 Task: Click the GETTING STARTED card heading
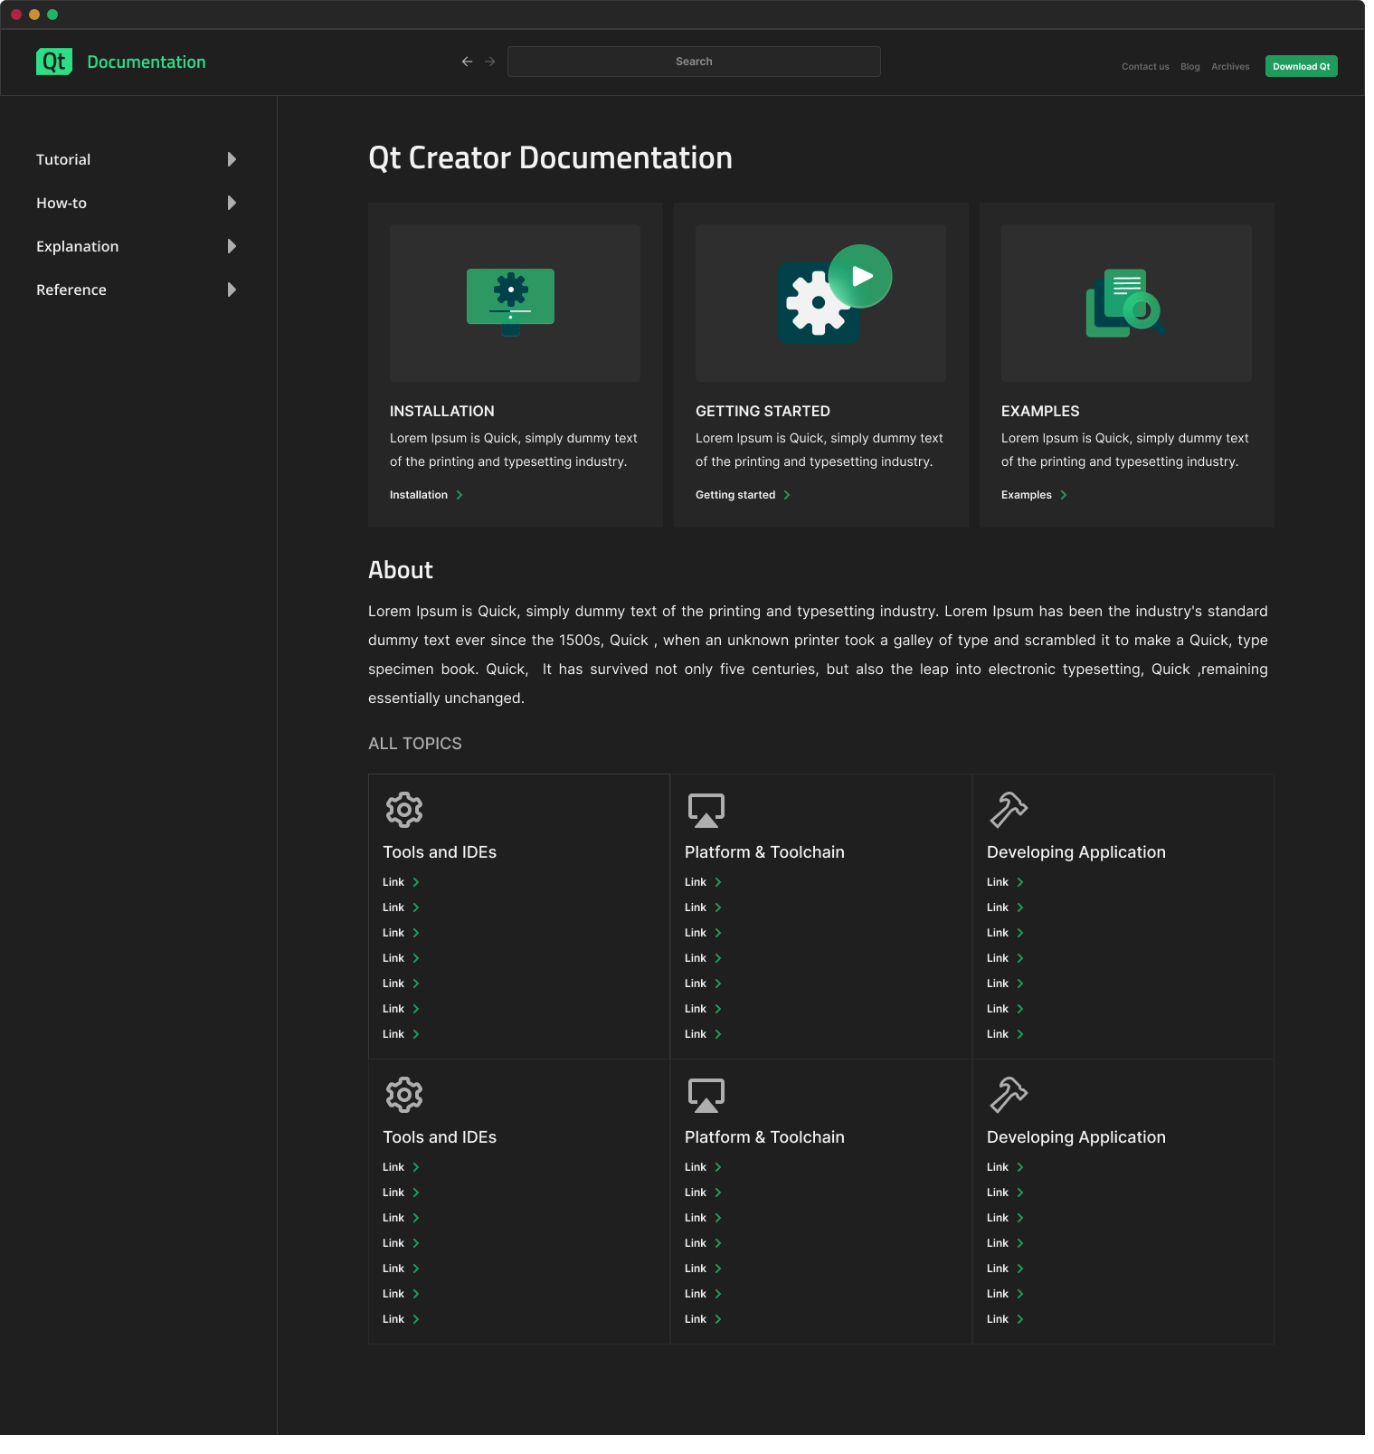(x=763, y=411)
